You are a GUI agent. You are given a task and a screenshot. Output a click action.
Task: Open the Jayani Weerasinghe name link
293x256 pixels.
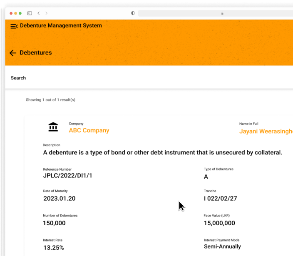(266, 131)
